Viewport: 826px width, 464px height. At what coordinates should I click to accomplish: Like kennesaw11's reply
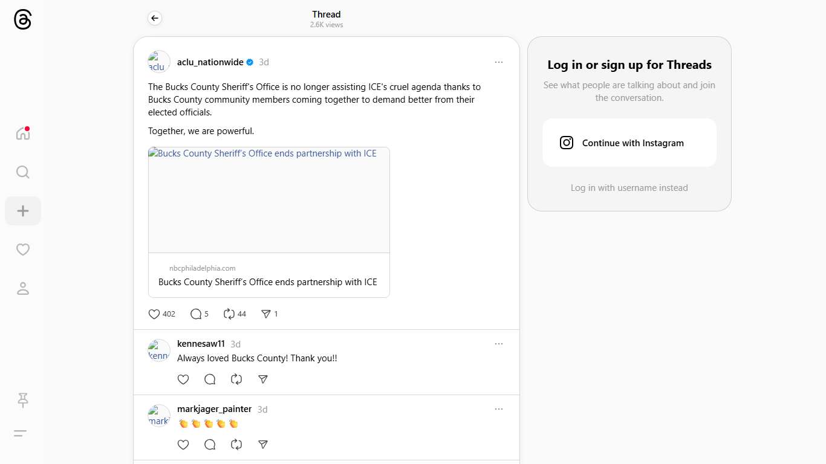click(183, 379)
